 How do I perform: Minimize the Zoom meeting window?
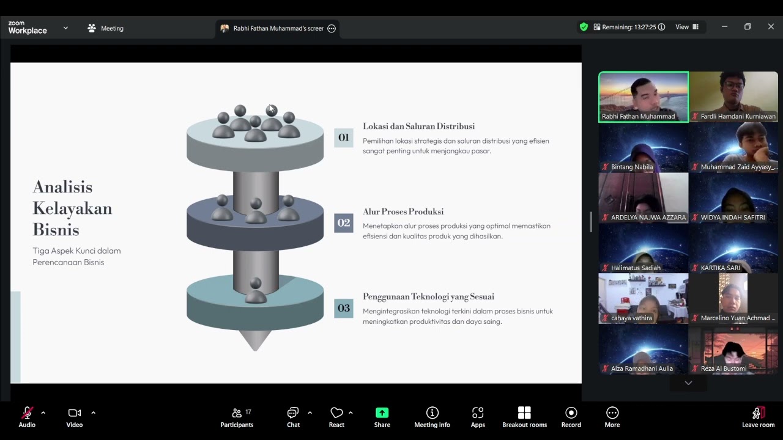[724, 27]
